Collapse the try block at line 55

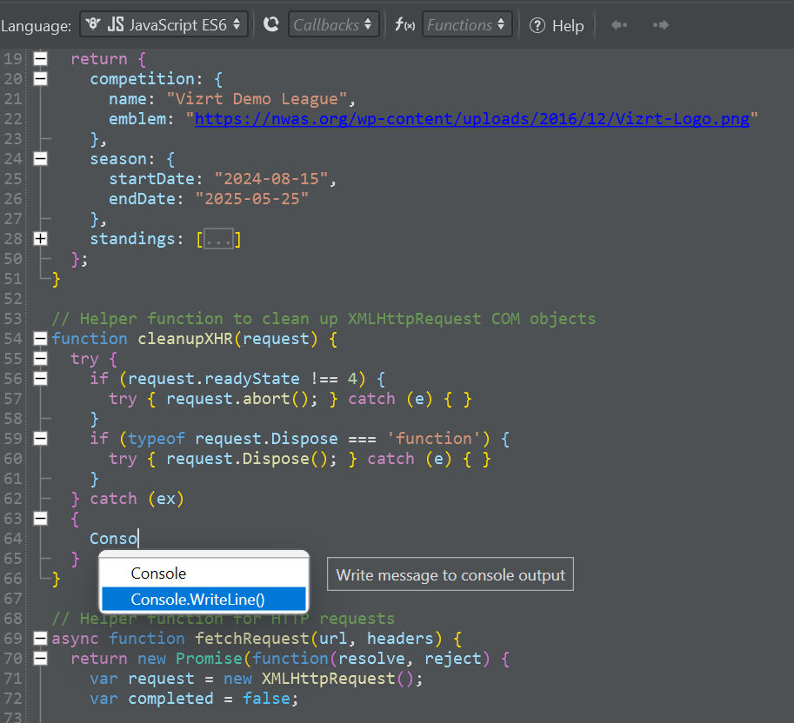40,359
